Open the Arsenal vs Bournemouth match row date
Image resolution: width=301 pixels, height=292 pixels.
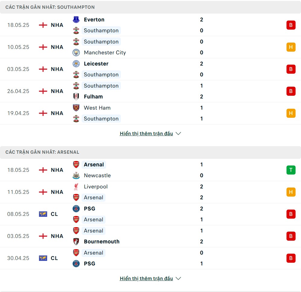(18, 236)
